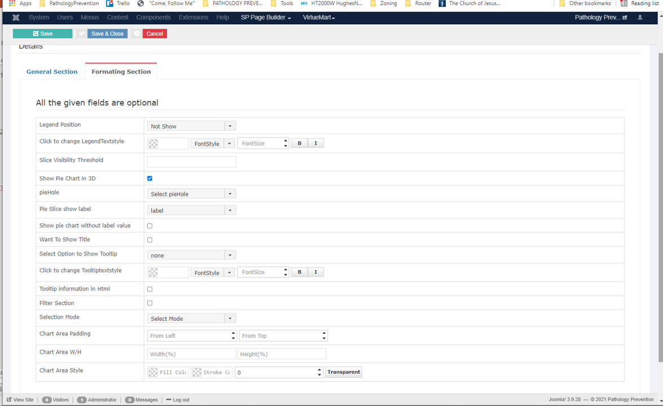
Task: Enable Filter Section checkbox
Action: coord(150,303)
